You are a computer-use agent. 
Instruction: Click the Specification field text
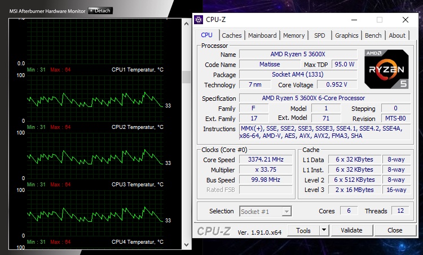coord(325,98)
